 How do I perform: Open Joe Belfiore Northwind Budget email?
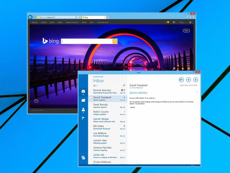108,134
